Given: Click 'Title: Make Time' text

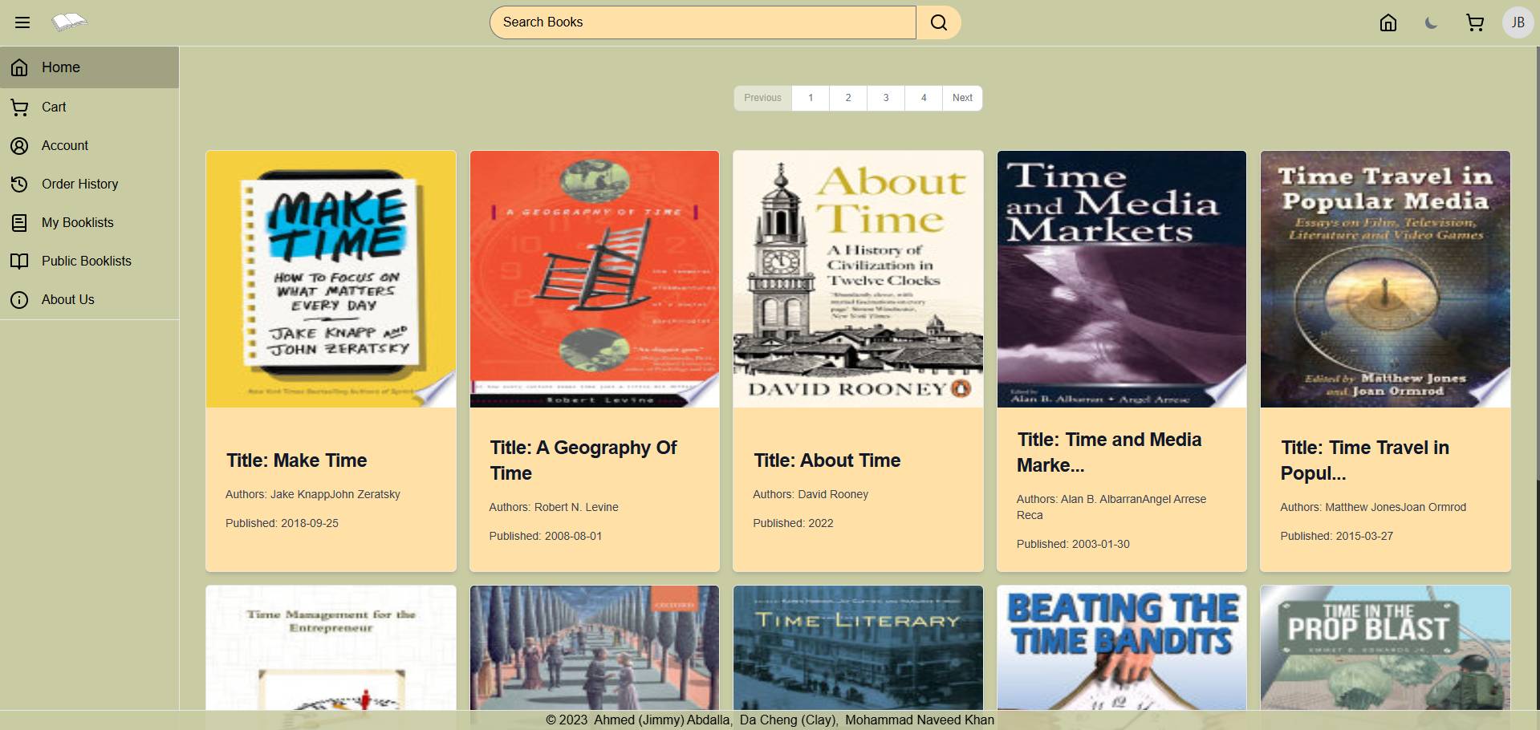Looking at the screenshot, I should click(296, 460).
